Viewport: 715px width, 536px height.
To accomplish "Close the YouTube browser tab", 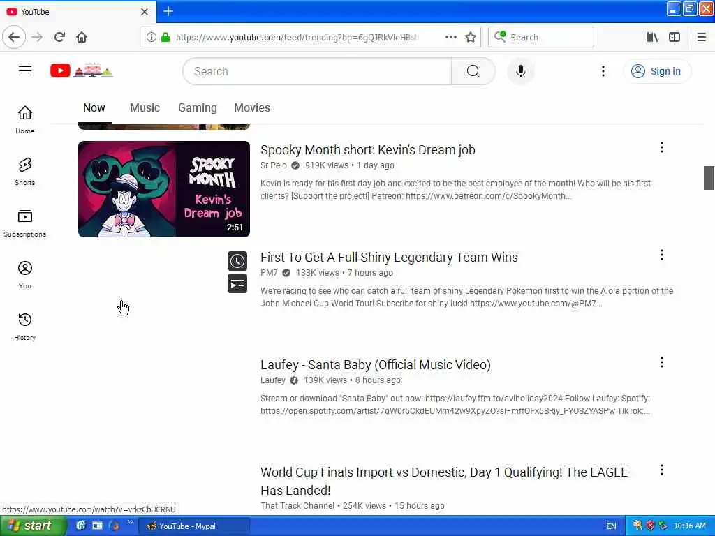I will (x=144, y=12).
